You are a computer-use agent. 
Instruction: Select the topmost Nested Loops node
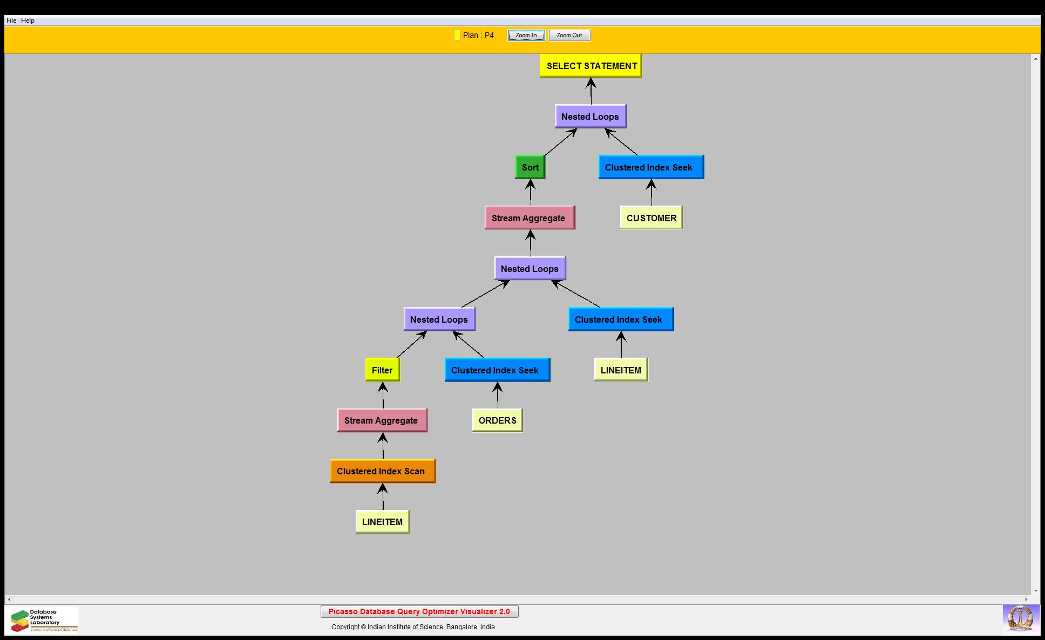click(590, 117)
